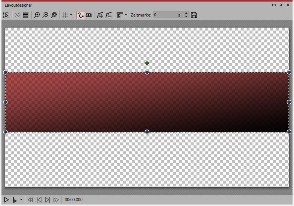
Task: Pin the Layoutdesigner panel
Action: (x=281, y=5)
